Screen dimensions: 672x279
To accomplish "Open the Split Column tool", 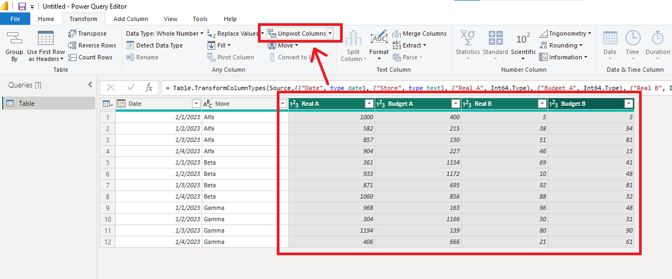I will (x=353, y=46).
